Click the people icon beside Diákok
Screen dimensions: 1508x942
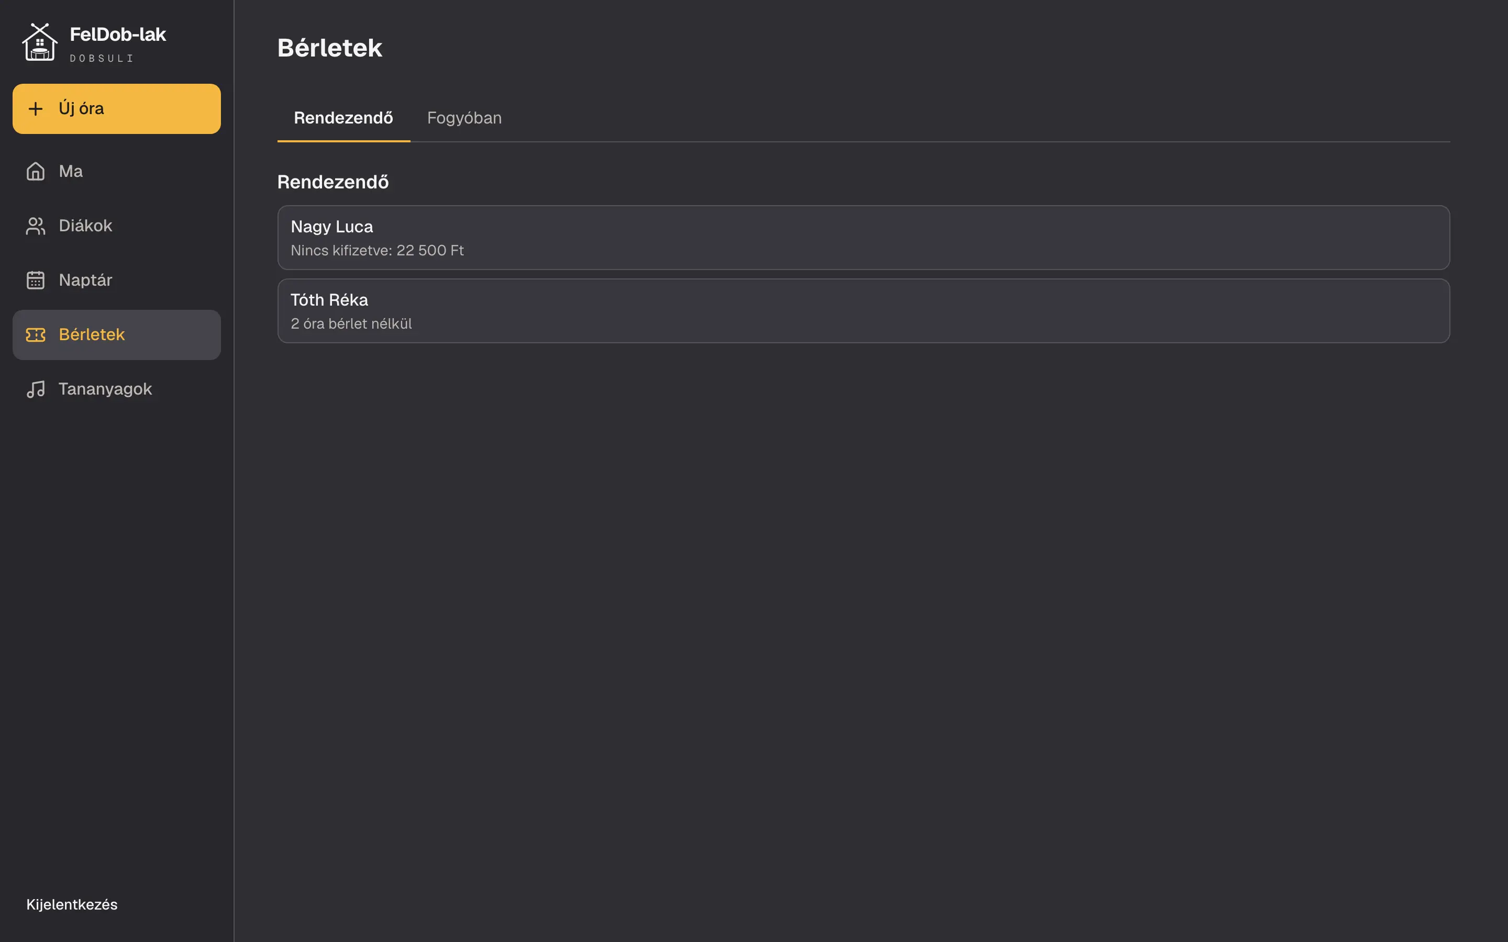click(36, 226)
